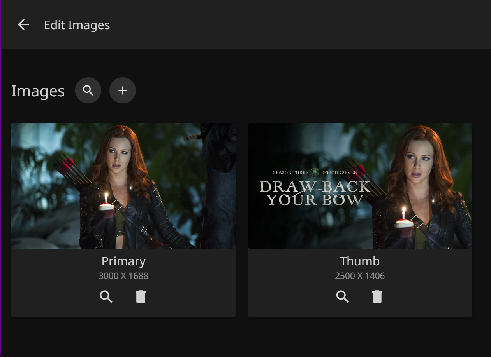Open image search next to Images heading
This screenshot has width=491, height=357.
tap(88, 91)
